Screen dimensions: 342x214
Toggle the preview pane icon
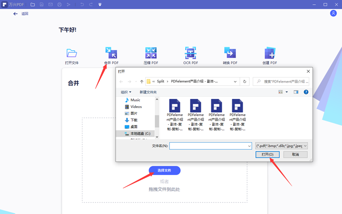[296, 92]
